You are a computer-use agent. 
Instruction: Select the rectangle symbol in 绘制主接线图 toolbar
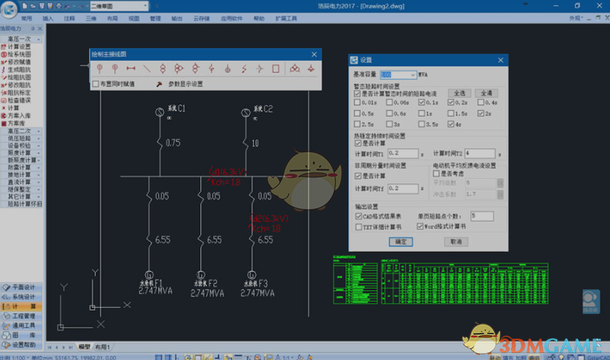[x=275, y=68]
